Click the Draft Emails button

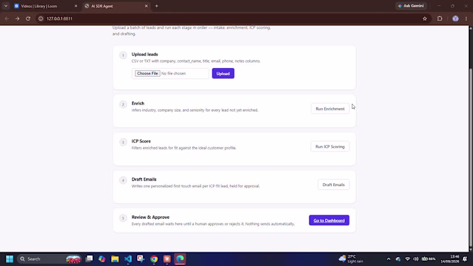point(333,184)
